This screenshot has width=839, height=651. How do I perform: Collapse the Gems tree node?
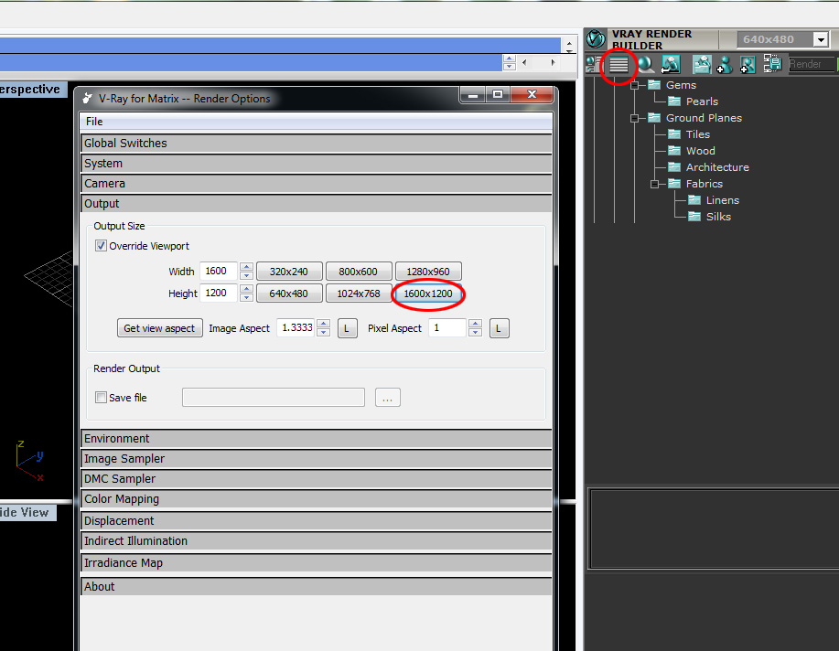[x=634, y=85]
